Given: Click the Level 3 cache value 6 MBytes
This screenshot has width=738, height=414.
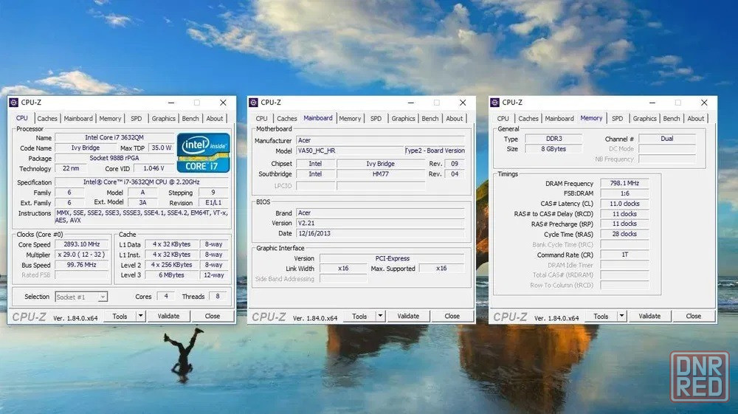Looking at the screenshot, I should 171,275.
